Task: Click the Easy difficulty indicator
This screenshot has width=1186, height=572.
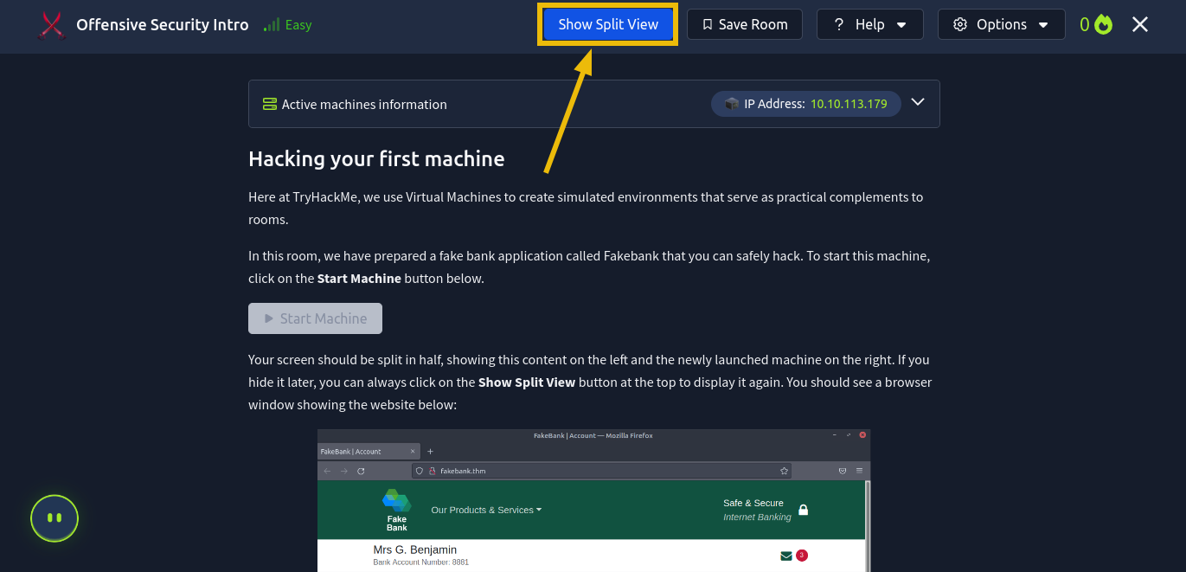Action: pyautogui.click(x=288, y=25)
